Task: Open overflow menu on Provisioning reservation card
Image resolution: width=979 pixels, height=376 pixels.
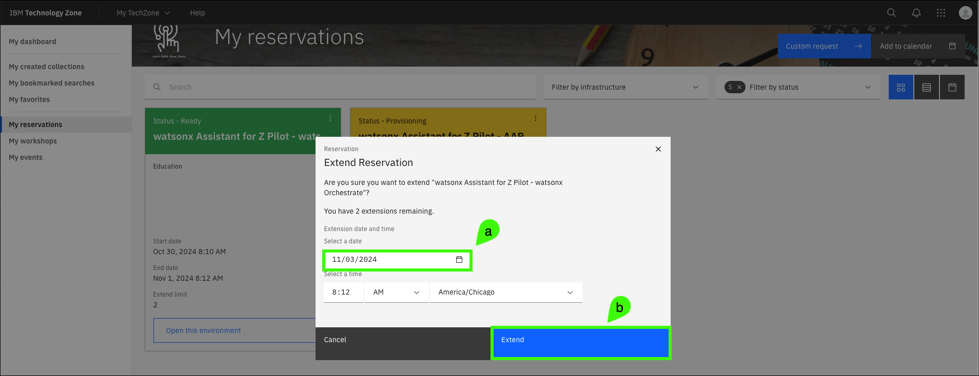Action: tap(535, 118)
